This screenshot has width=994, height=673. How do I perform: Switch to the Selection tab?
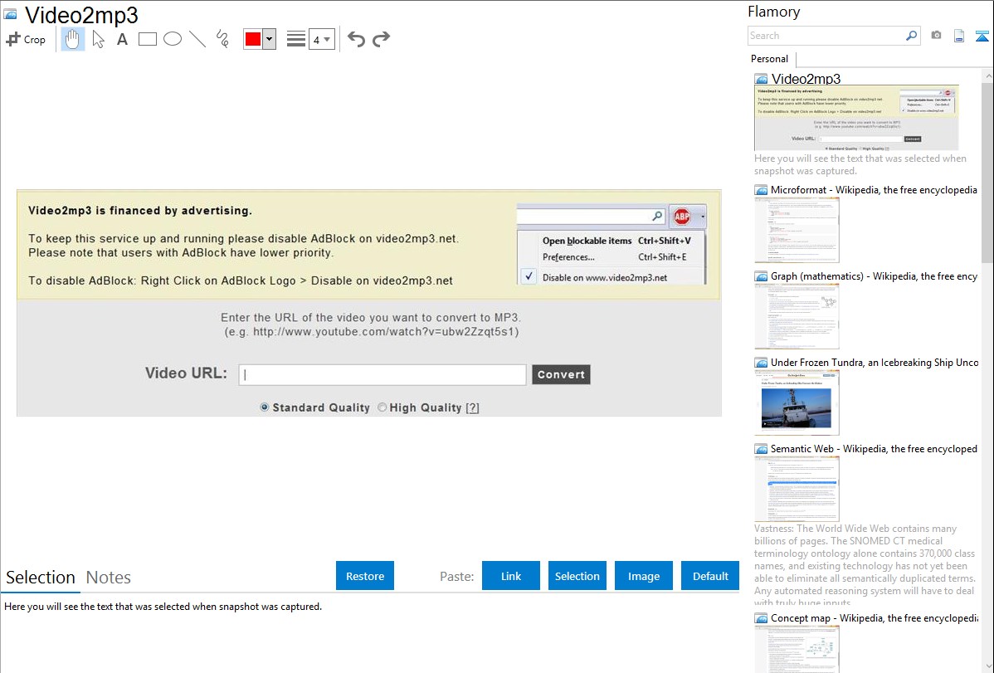(x=41, y=578)
